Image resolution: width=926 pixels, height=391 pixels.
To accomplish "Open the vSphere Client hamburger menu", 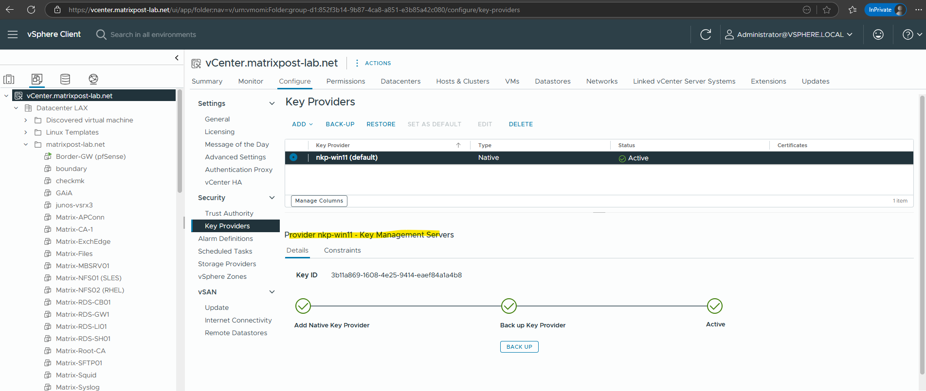I will pos(13,34).
